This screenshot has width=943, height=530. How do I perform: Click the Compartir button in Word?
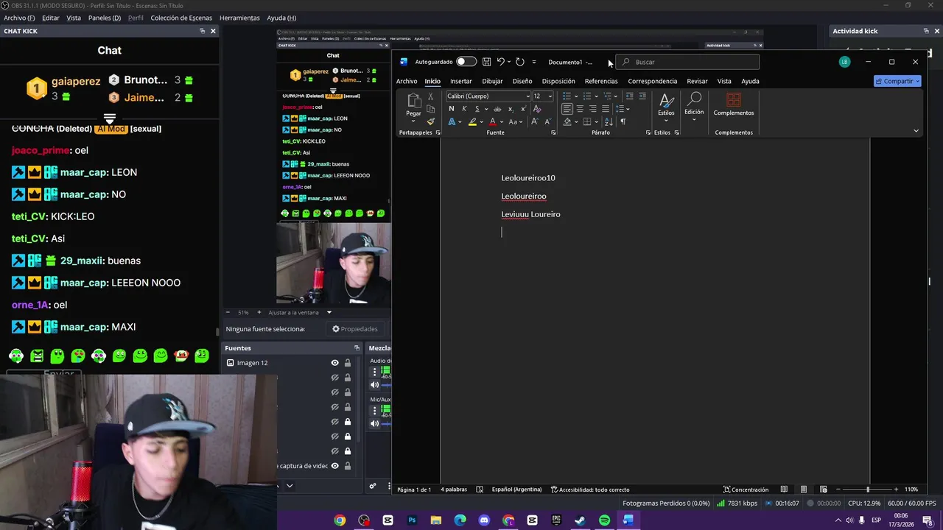coord(897,81)
